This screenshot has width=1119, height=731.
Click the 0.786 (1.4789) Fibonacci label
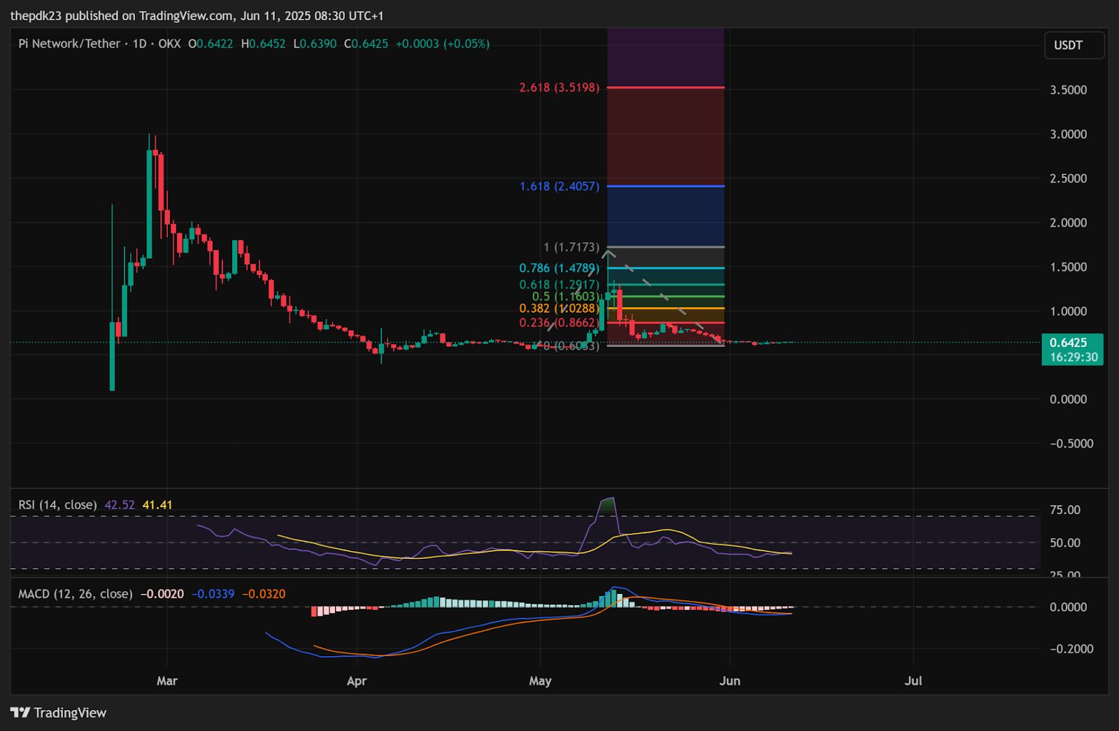(x=558, y=269)
